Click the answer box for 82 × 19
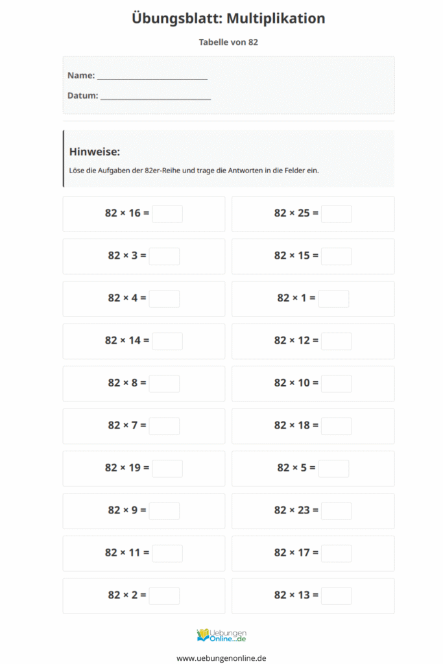 [x=167, y=468]
